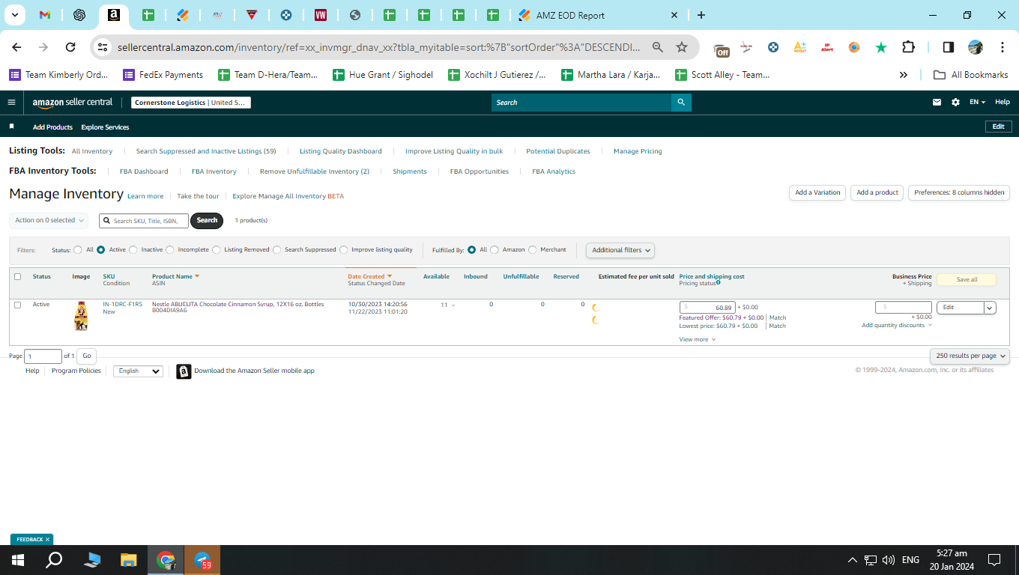Open the EN language selector in header

tap(977, 103)
